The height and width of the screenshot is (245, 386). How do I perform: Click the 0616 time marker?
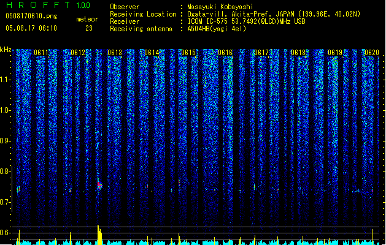tap(225, 53)
